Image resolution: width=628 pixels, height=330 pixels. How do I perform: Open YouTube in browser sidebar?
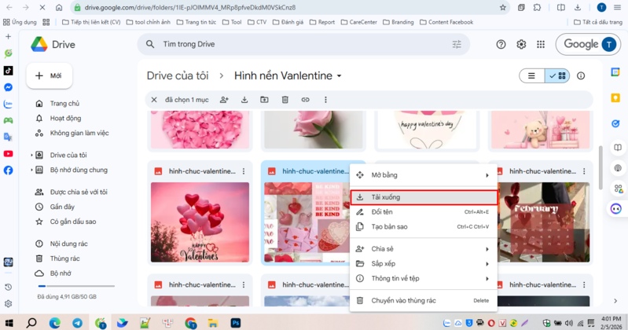pos(8,154)
